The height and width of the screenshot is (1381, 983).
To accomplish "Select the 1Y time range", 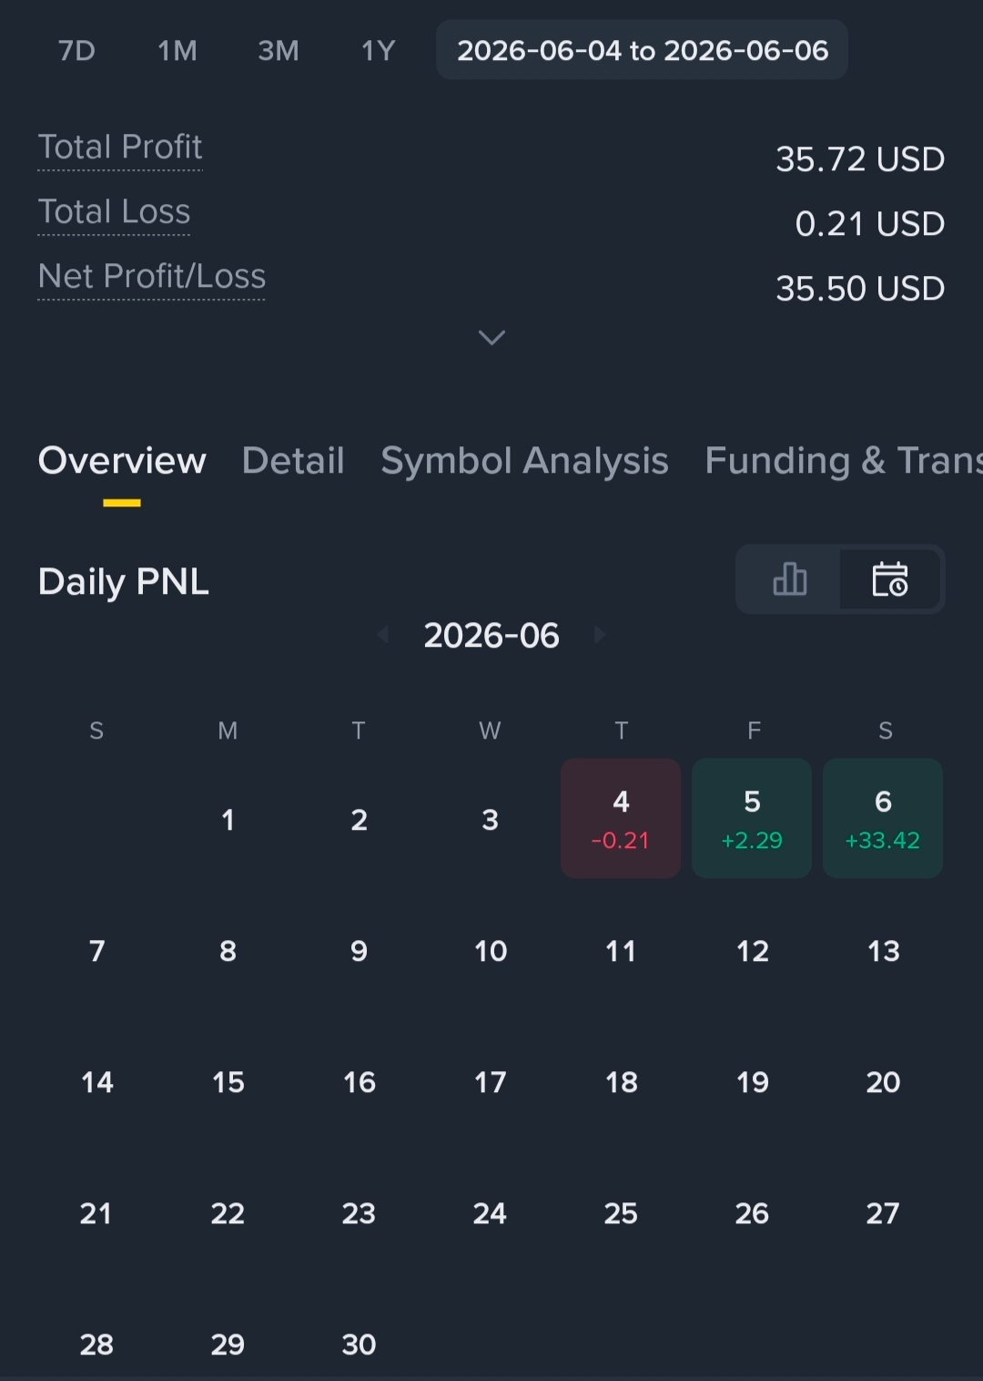I will pyautogui.click(x=379, y=50).
